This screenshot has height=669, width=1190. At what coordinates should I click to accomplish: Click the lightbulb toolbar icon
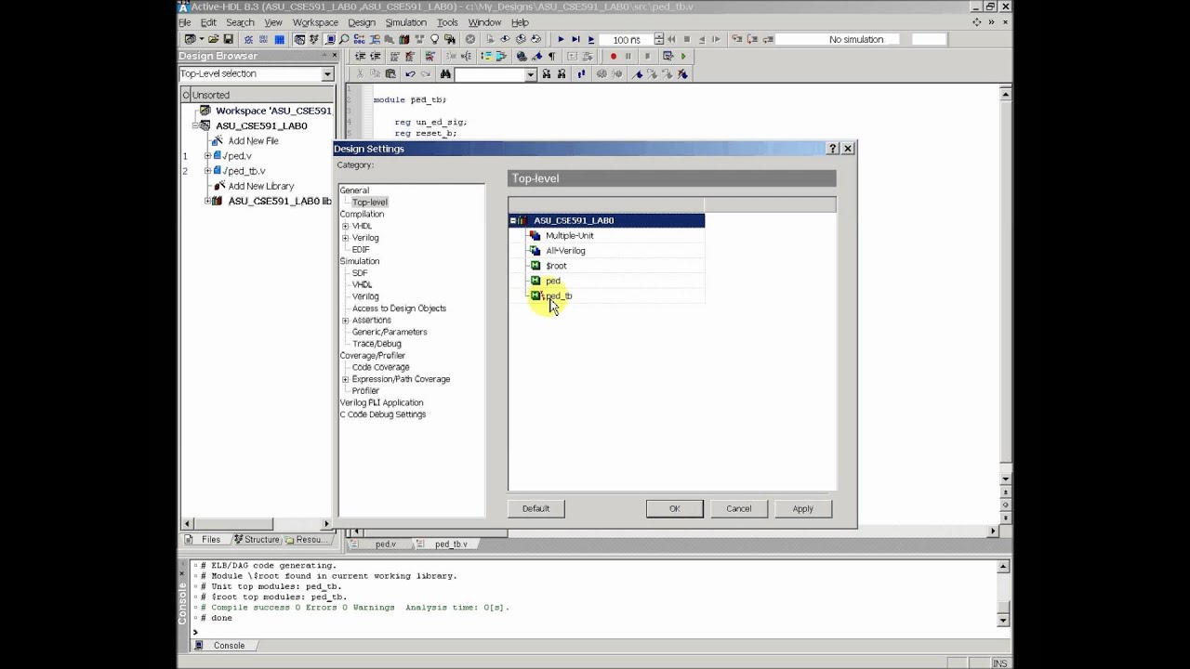(x=434, y=39)
